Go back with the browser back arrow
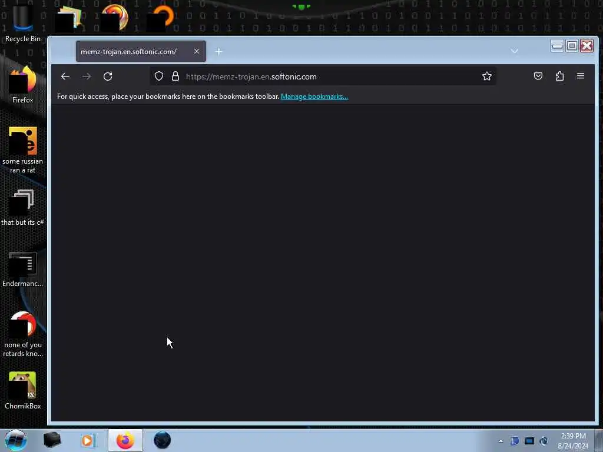The width and height of the screenshot is (603, 452). 65,77
